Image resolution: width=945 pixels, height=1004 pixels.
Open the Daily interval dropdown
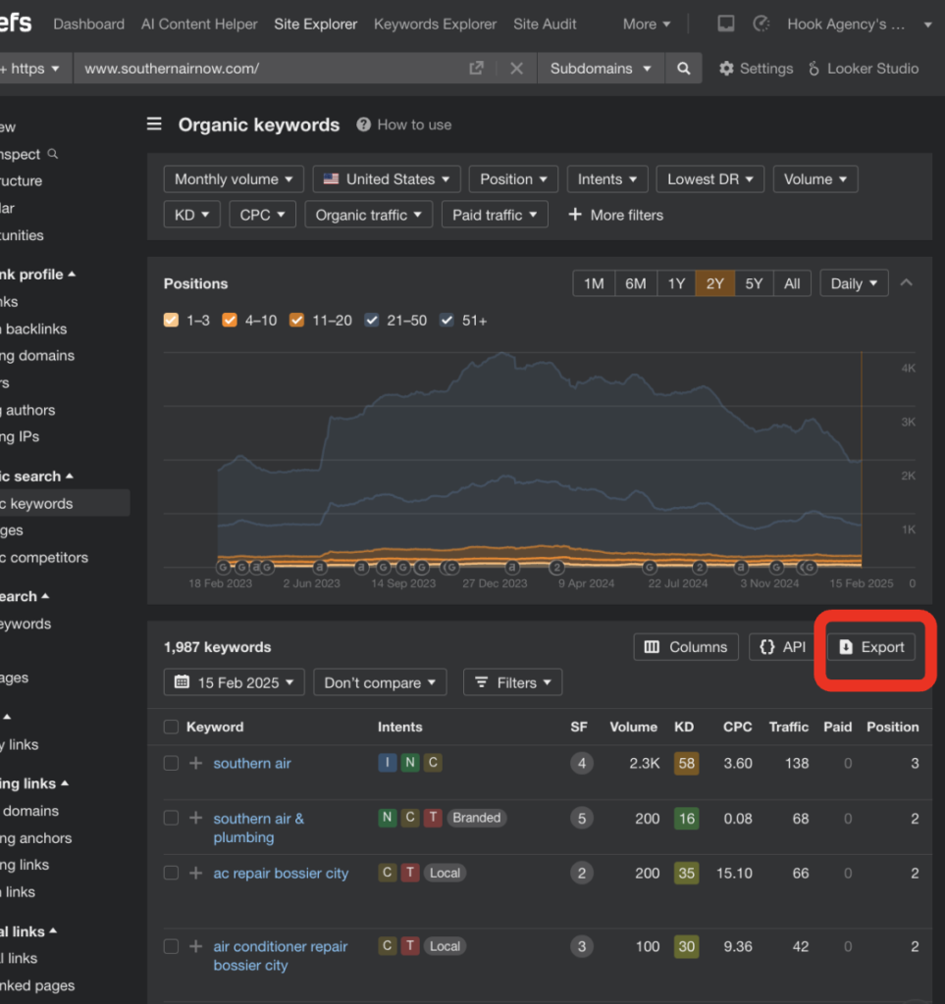(x=854, y=283)
